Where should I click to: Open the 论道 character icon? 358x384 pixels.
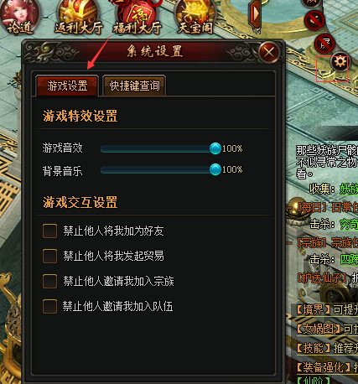click(19, 18)
